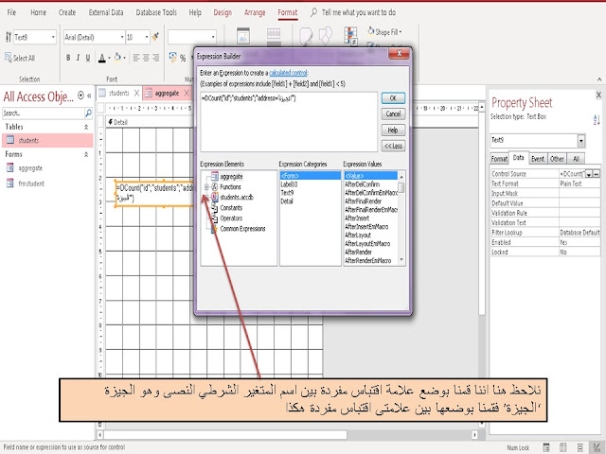Click Cancel in Expression Builder
The width and height of the screenshot is (606, 454).
[393, 113]
